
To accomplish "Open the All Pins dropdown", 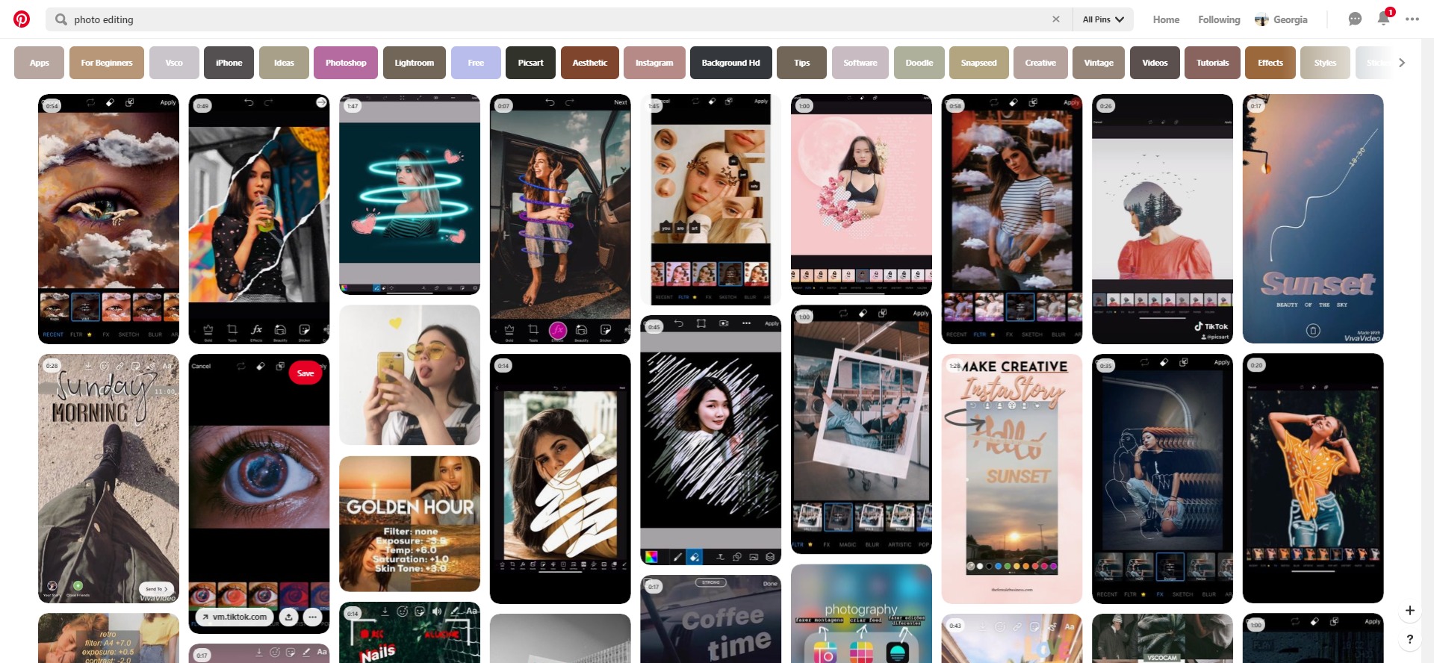I will click(x=1103, y=19).
